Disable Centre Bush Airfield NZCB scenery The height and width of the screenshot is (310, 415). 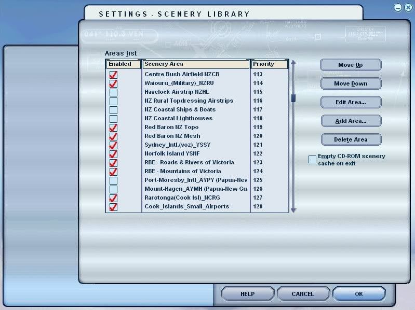(113, 75)
